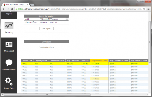Viewport: 152px width, 97px height.
Task: Select the 01:00 period row
Action: pyautogui.click(x=85, y=67)
